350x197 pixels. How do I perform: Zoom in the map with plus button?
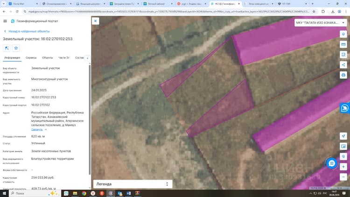point(343,167)
